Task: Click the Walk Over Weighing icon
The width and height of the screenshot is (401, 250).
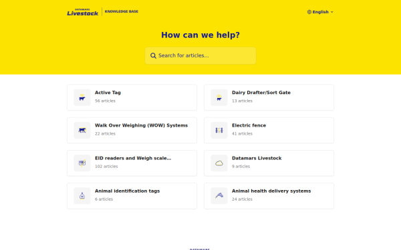Action: tap(82, 131)
